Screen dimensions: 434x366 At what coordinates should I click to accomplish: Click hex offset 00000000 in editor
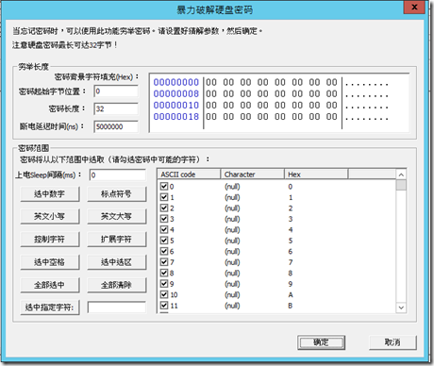[176, 82]
